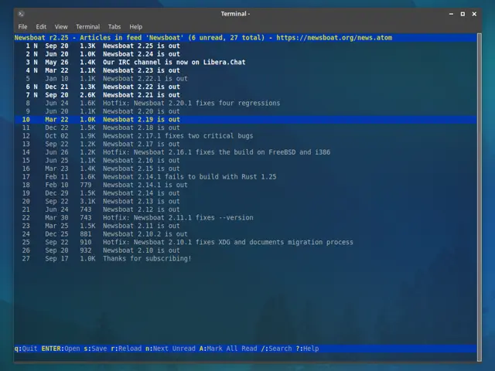Image resolution: width=495 pixels, height=371 pixels.
Task: Select 'Our IRC channel is now on Libera.Chat'
Action: (x=174, y=62)
